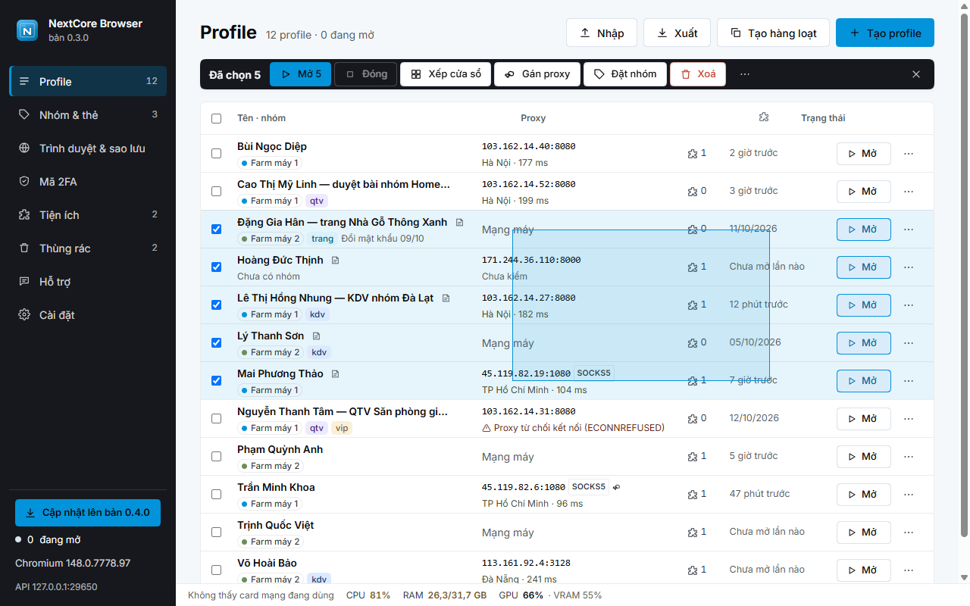Open Thùng rác in the sidebar

coord(88,248)
